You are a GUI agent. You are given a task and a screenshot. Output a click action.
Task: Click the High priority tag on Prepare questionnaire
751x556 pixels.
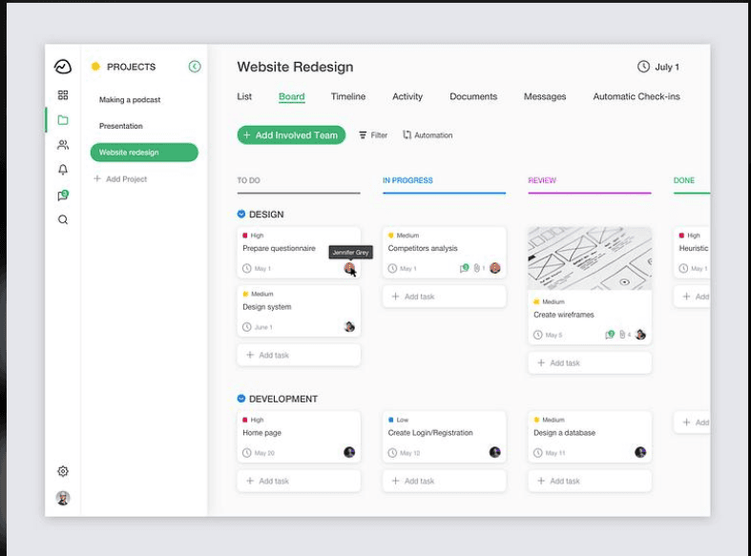[253, 236]
